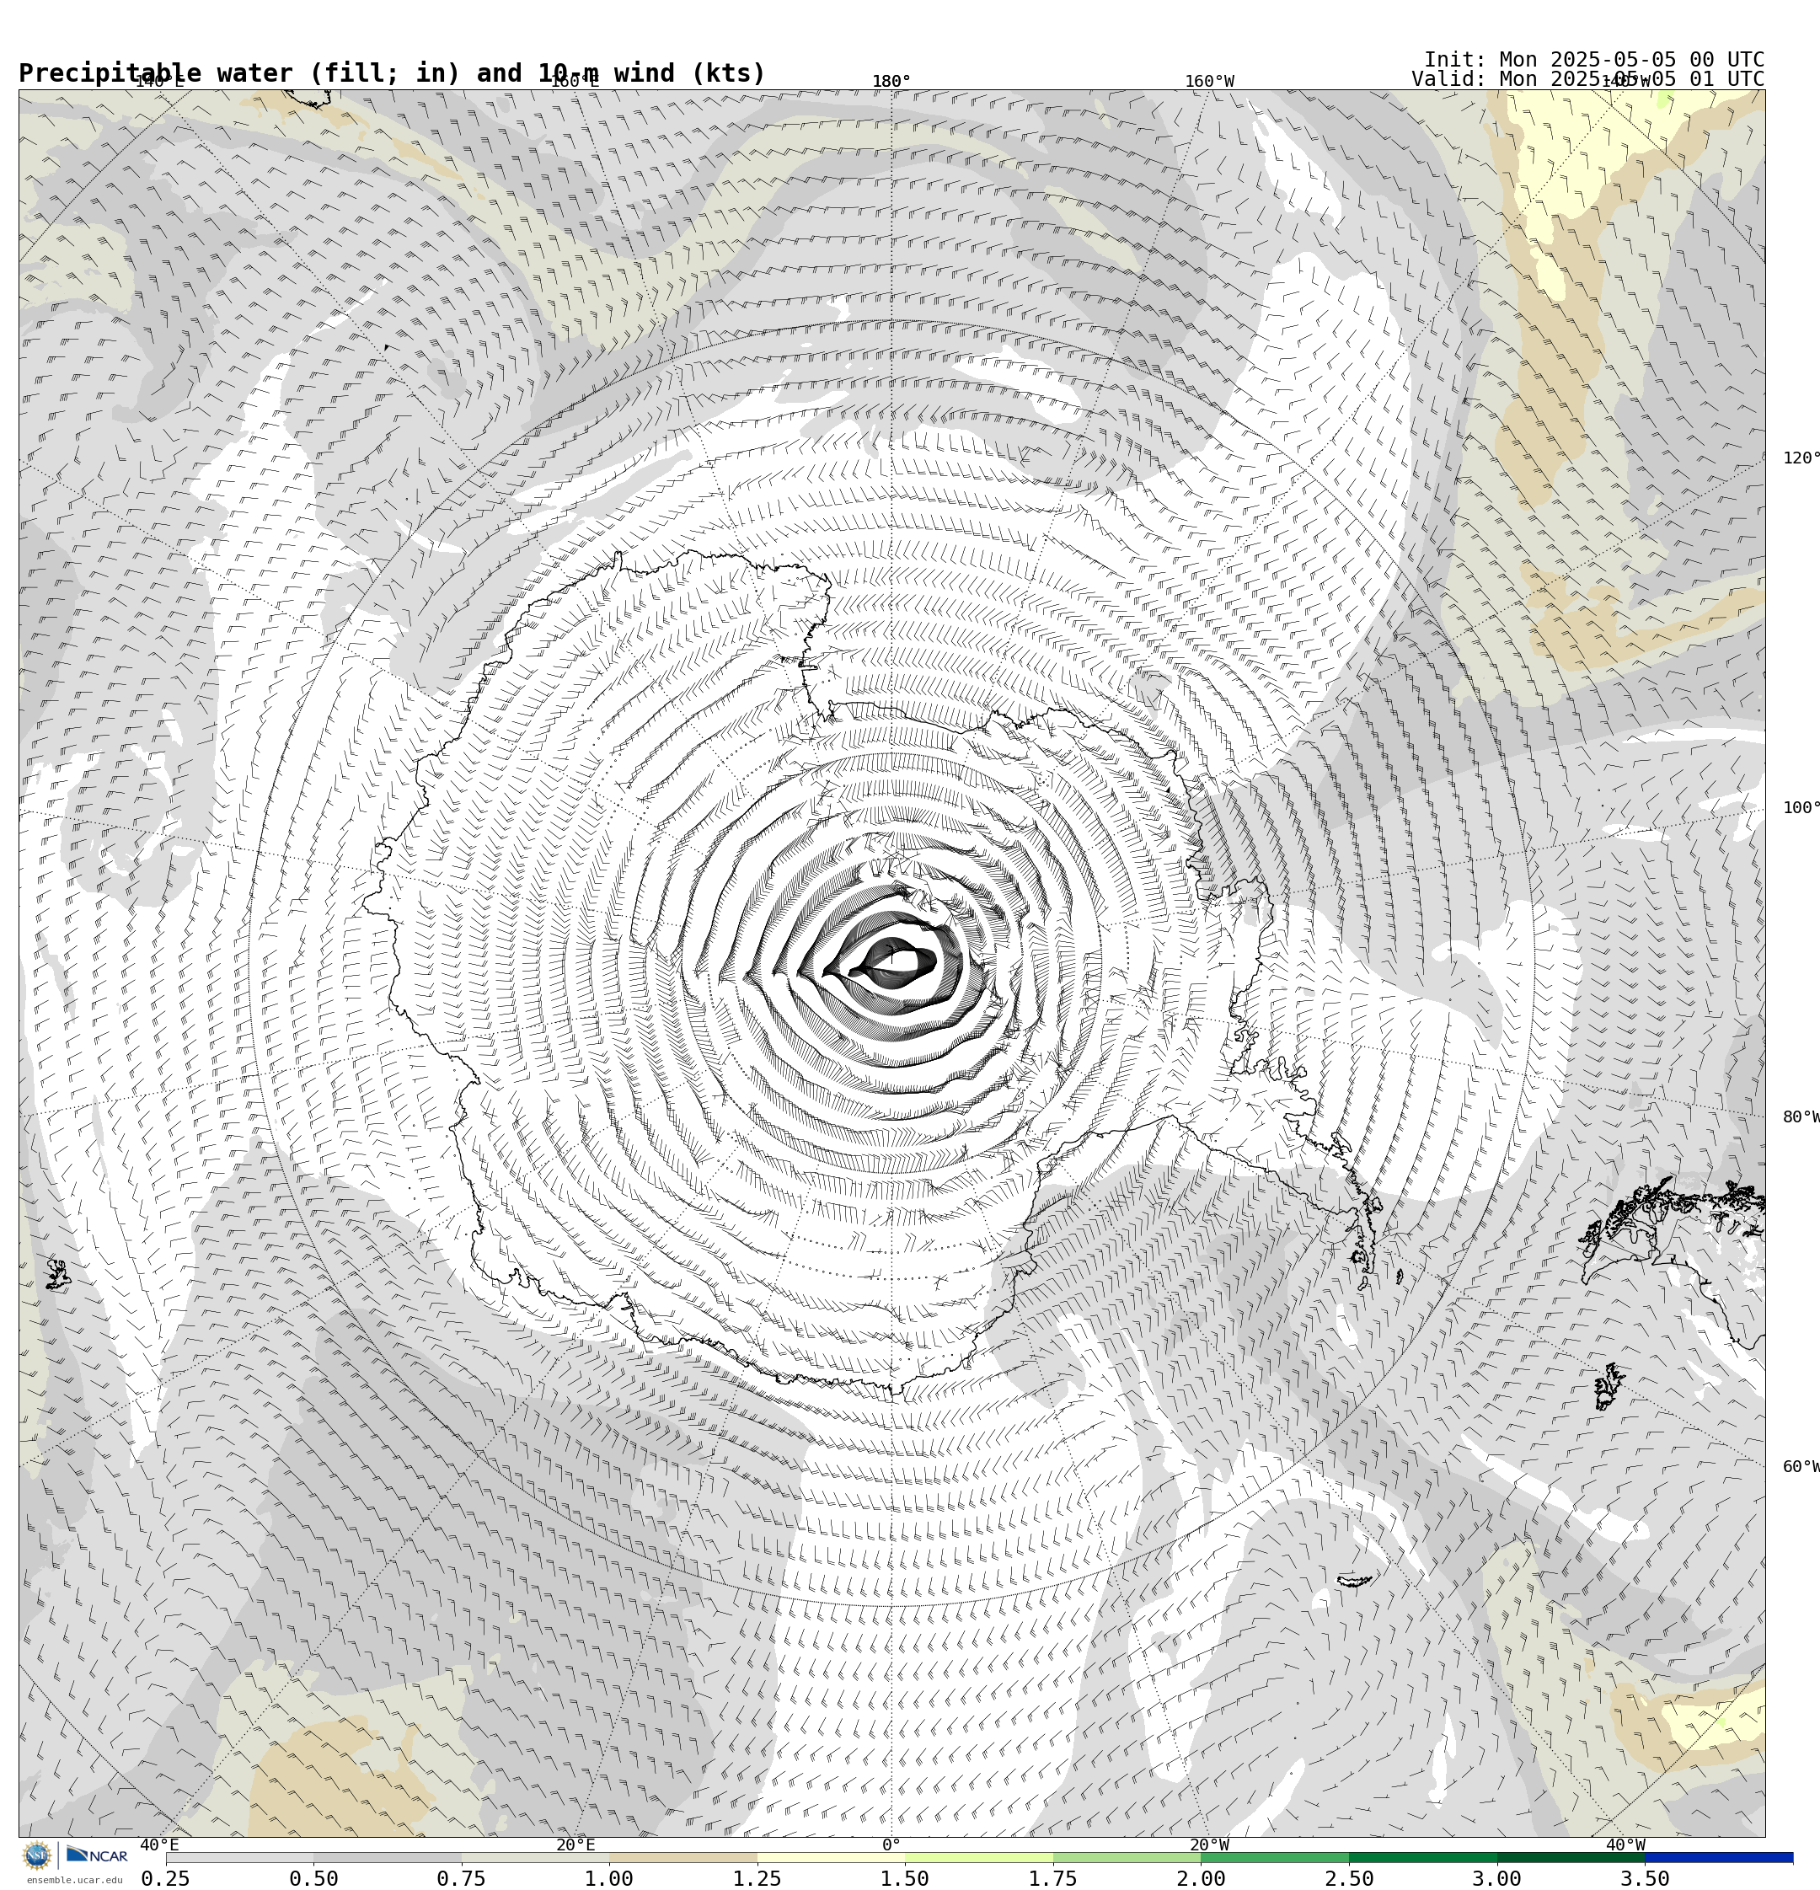Screen dimensions: 1820x1890
Task: Click the 1.50 colorbar tick label
Action: [x=906, y=1878]
